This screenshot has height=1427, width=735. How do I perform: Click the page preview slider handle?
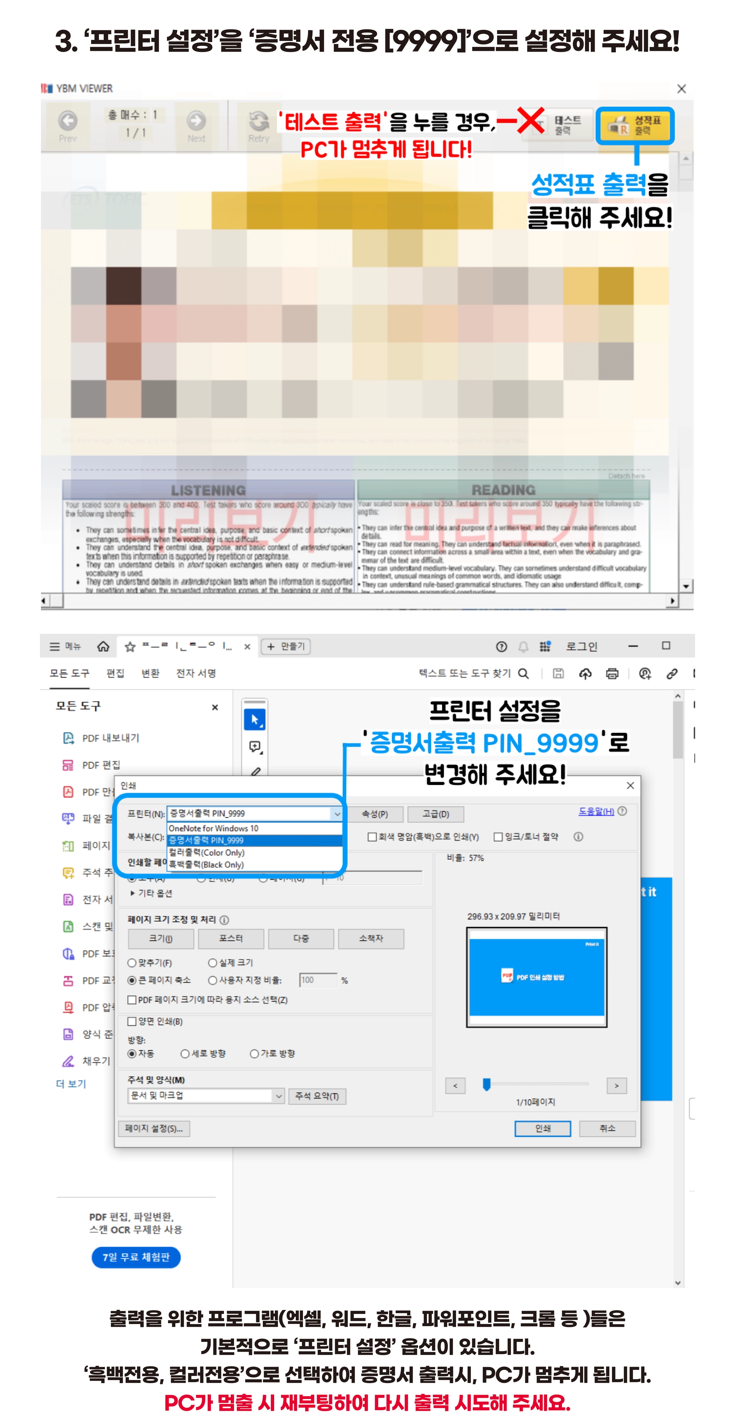[486, 1085]
